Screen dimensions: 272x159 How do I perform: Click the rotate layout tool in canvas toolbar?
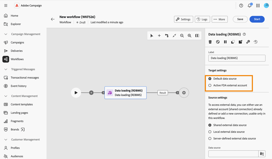pos(167,36)
